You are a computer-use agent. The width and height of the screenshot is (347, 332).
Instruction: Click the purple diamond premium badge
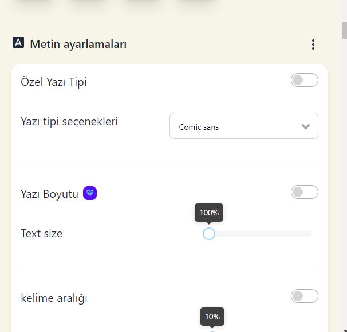click(x=90, y=193)
